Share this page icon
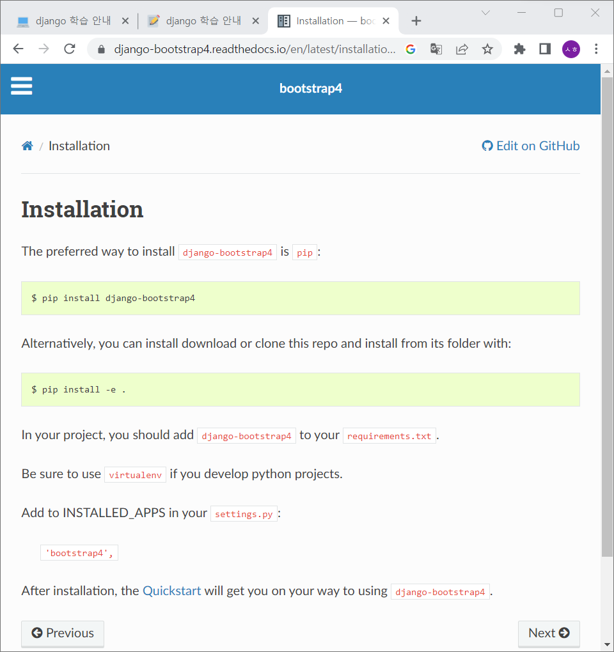 (x=462, y=49)
